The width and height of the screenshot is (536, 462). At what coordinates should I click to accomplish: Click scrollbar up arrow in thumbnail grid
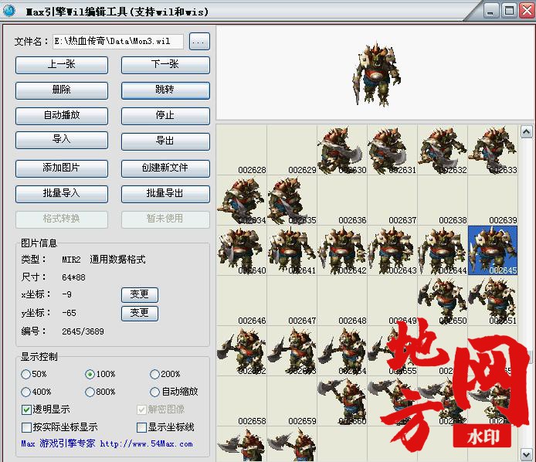[526, 131]
